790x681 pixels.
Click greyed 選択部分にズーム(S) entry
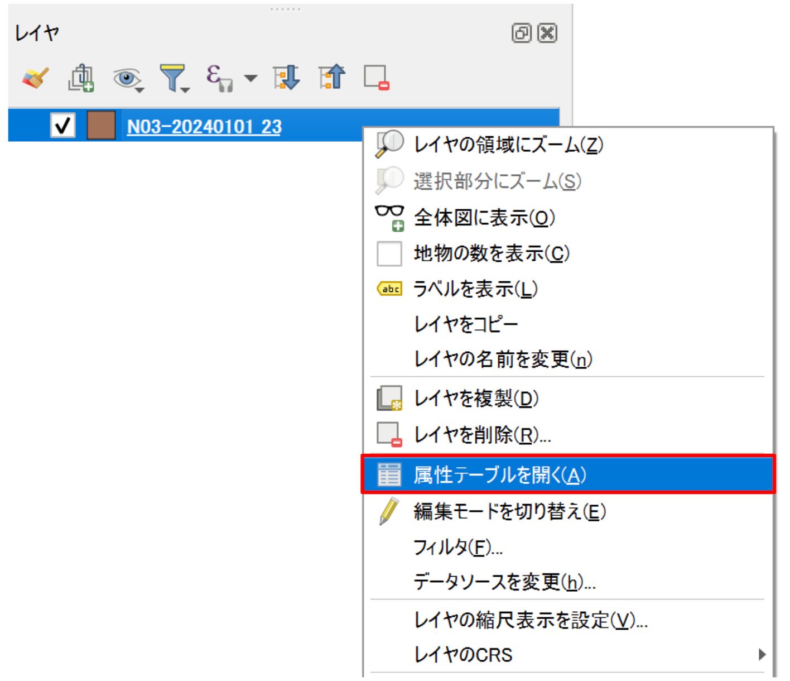pyautogui.click(x=568, y=181)
